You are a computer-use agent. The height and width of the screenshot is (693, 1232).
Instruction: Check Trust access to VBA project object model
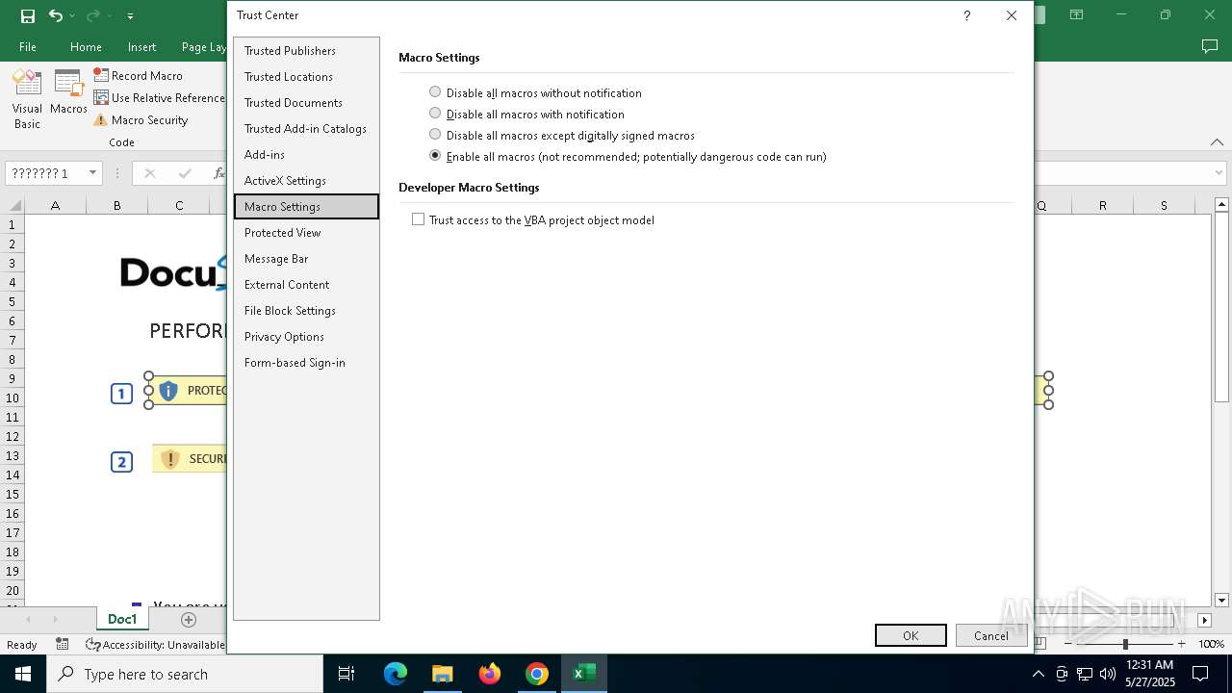533,219
